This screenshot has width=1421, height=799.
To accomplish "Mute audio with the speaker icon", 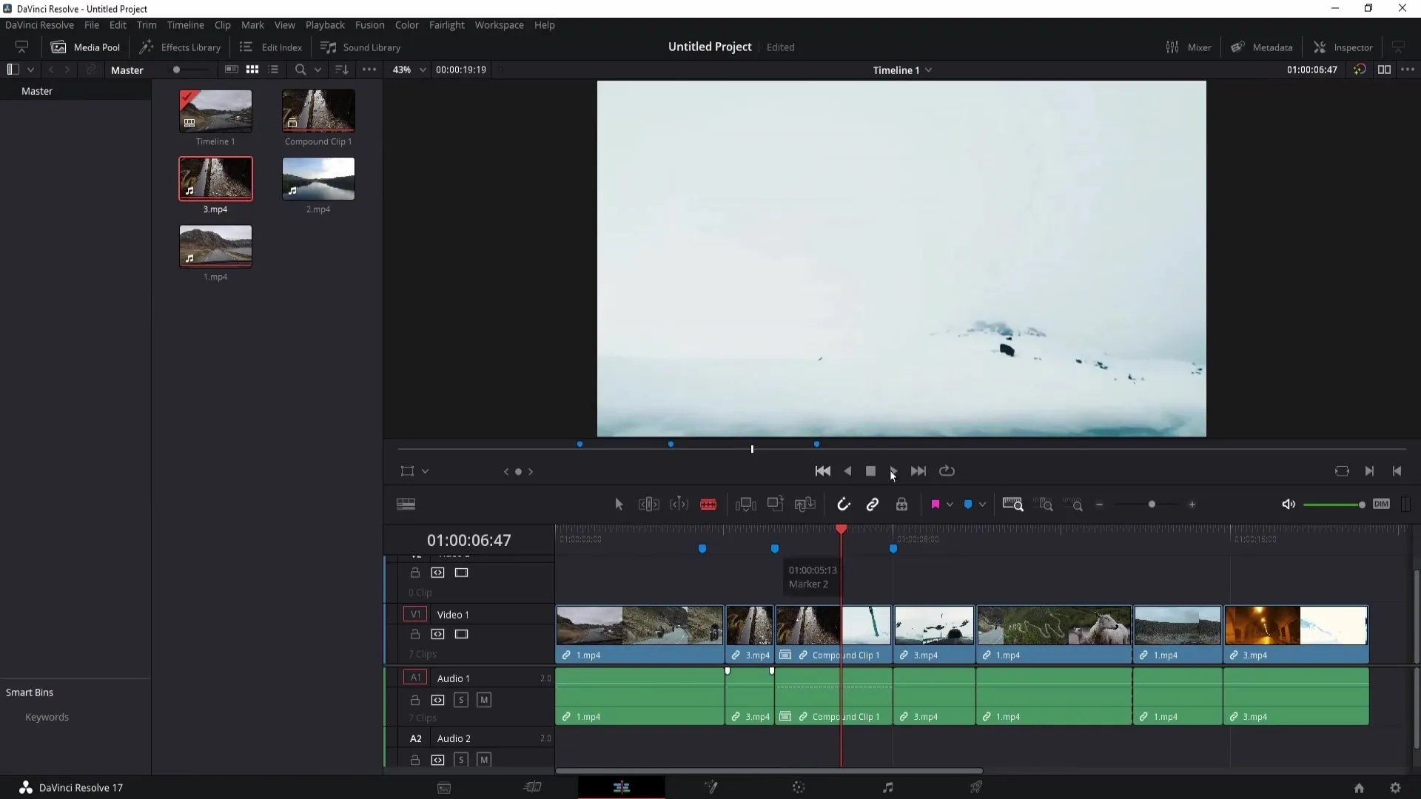I will click(1289, 505).
